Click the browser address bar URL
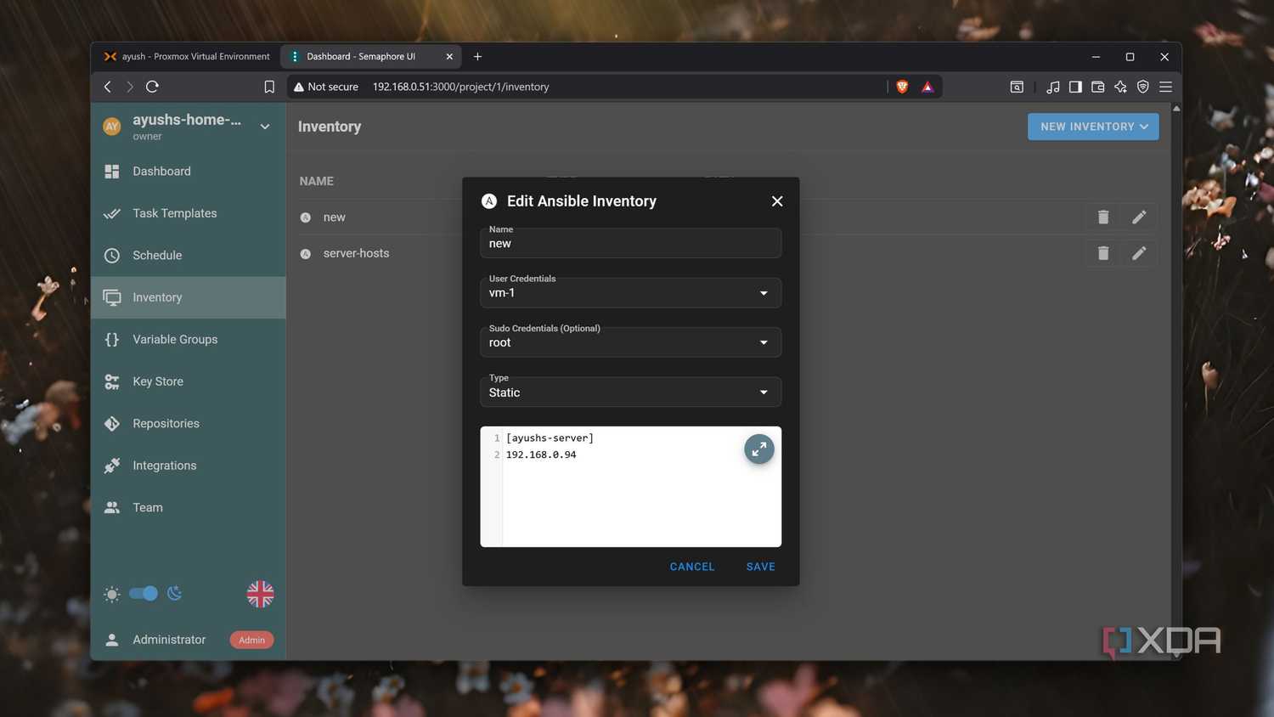 coord(460,87)
